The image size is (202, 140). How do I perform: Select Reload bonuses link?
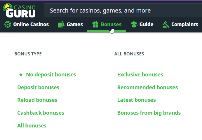click(x=37, y=100)
